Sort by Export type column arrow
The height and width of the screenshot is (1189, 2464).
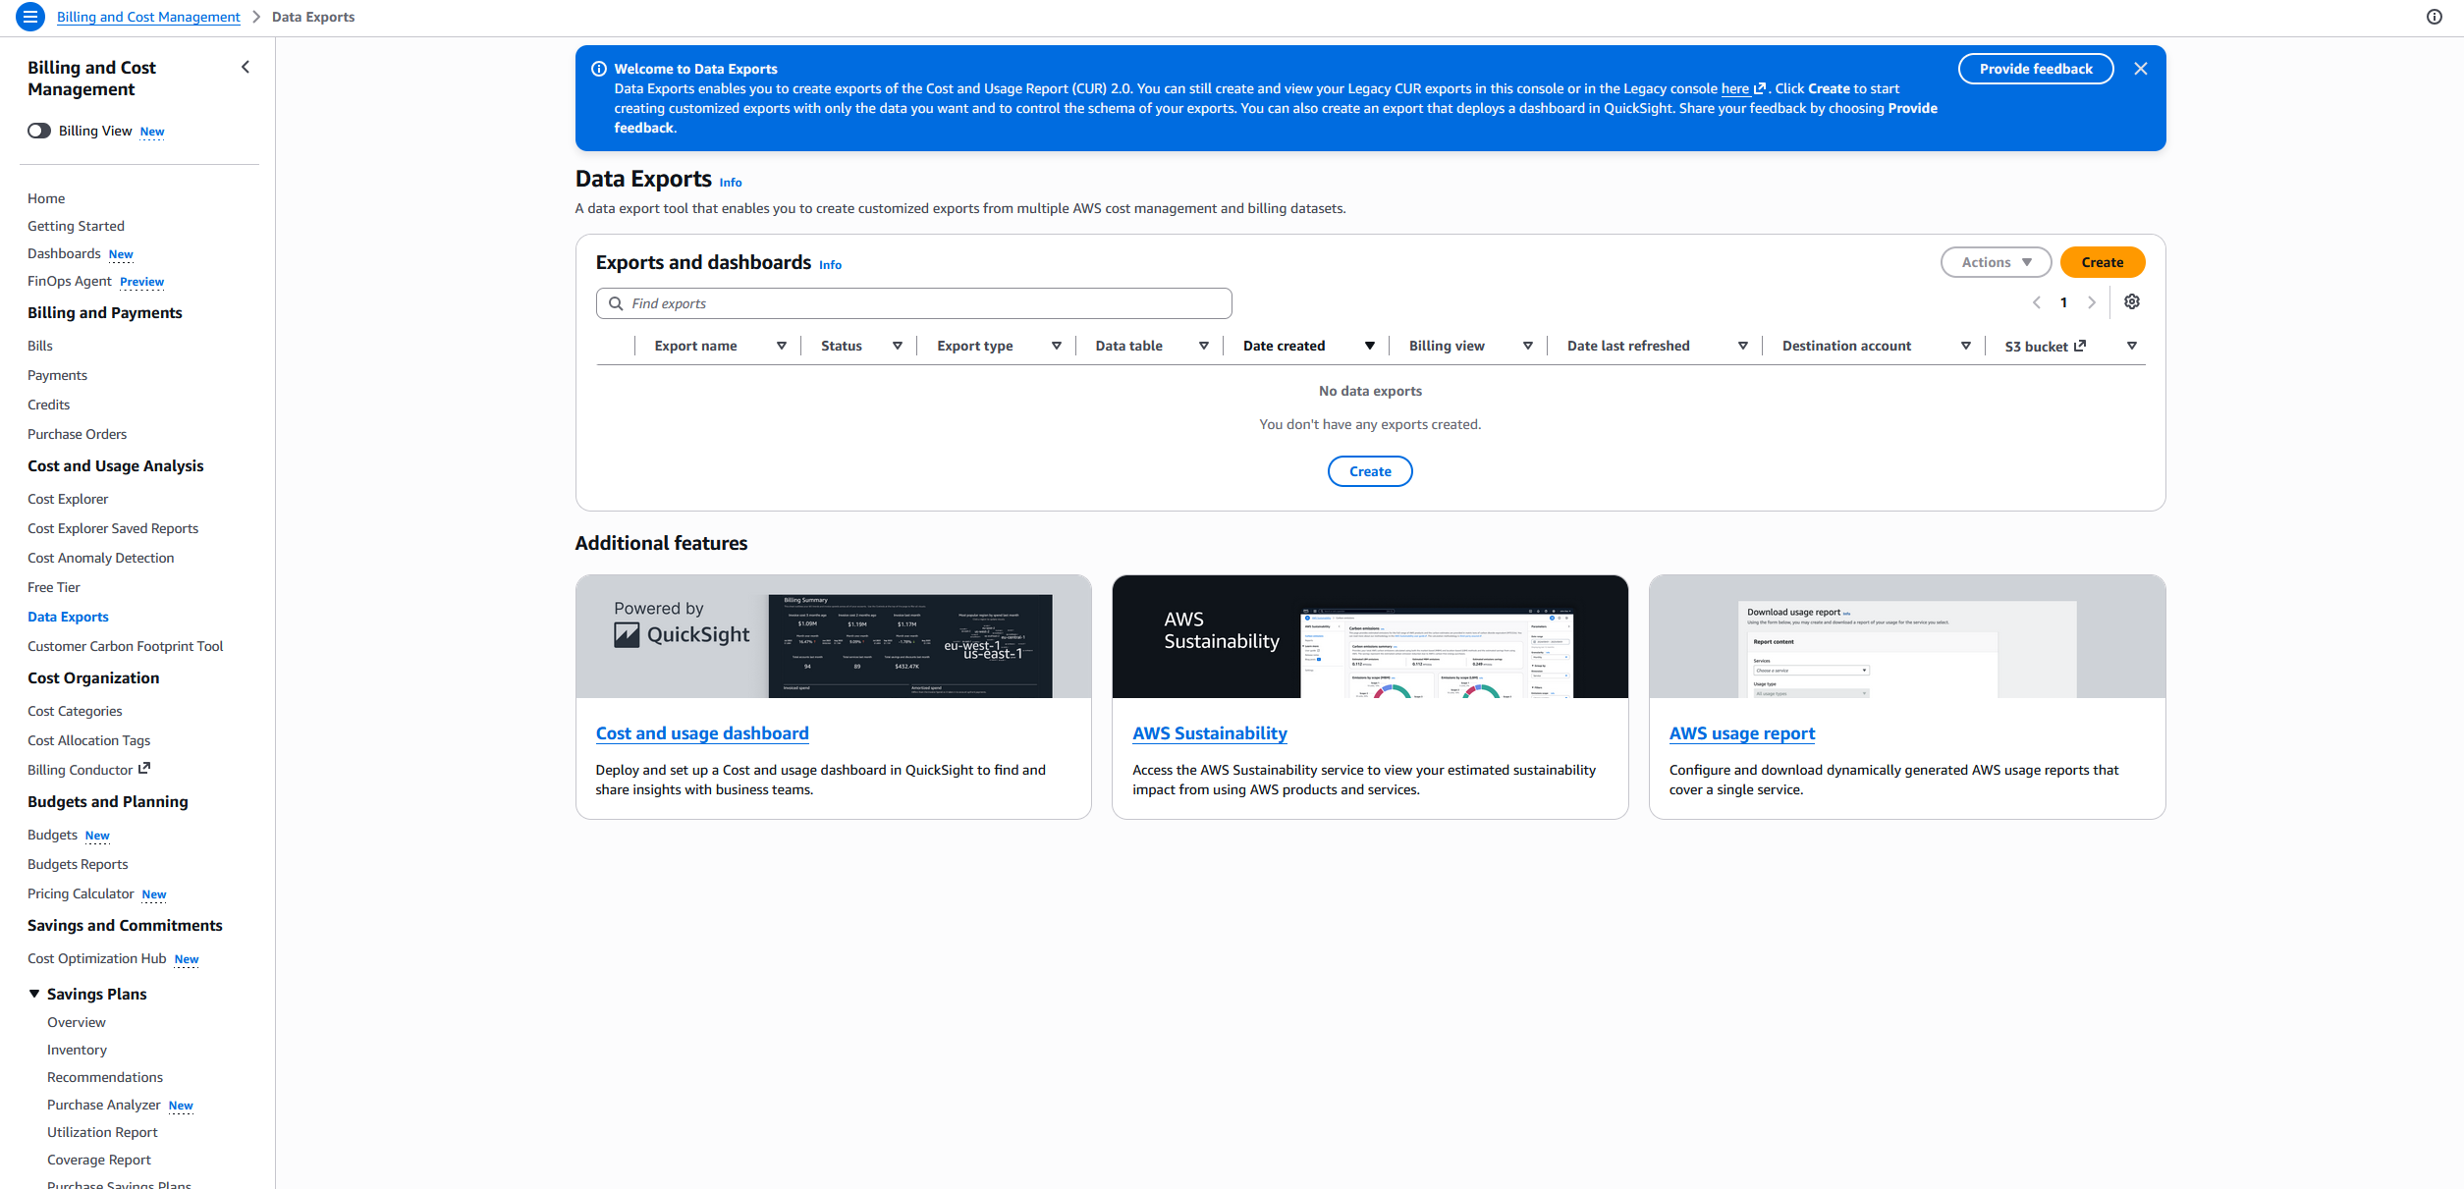click(1057, 346)
